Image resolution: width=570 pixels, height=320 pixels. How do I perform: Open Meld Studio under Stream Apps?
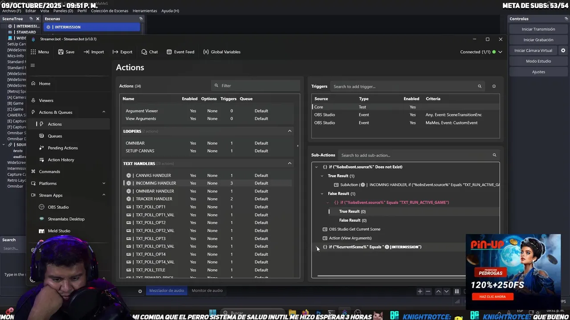coord(59,231)
